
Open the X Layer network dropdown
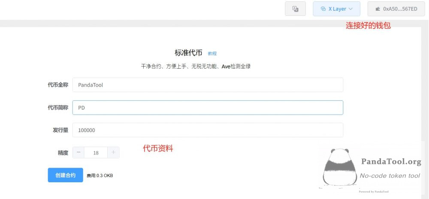(x=336, y=9)
